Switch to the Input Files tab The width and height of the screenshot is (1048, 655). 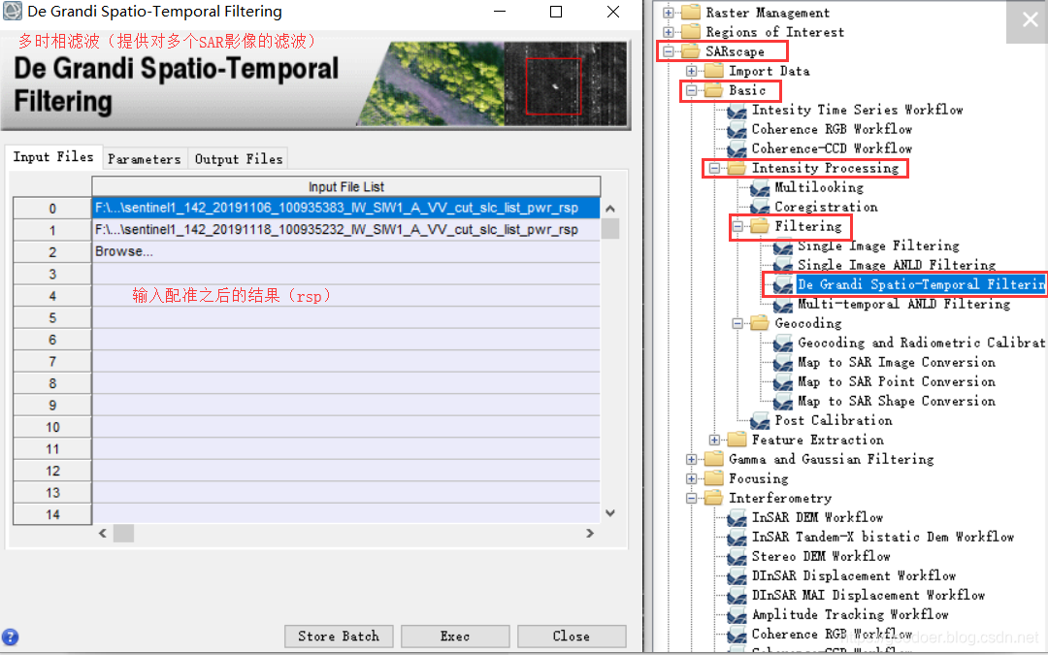[x=53, y=157]
